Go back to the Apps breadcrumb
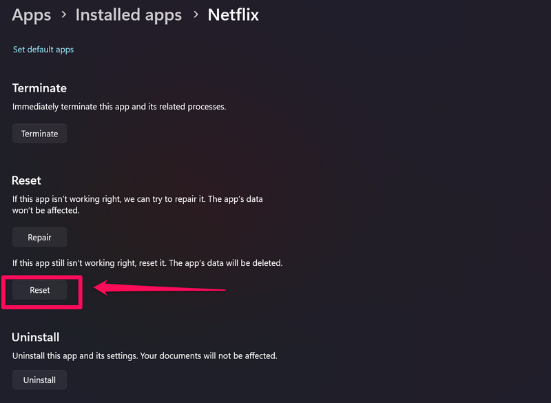This screenshot has height=403, width=551. (32, 14)
